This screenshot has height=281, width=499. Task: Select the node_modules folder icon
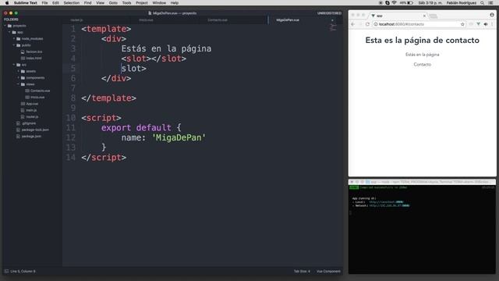coord(19,39)
